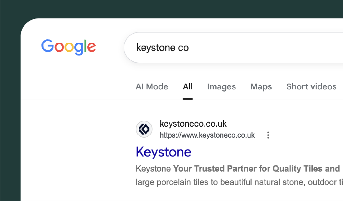This screenshot has width=343, height=201.
Task: Switch to the AI Mode tab
Action: [x=152, y=87]
